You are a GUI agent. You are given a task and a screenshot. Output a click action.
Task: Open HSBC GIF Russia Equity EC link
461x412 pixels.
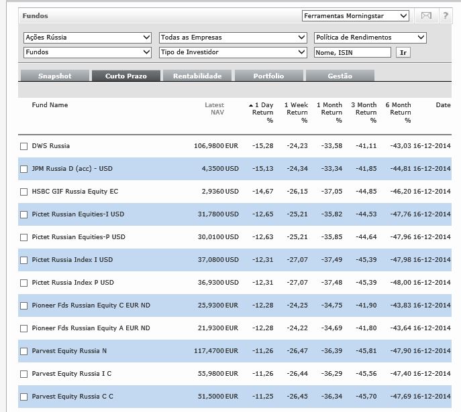tap(75, 192)
